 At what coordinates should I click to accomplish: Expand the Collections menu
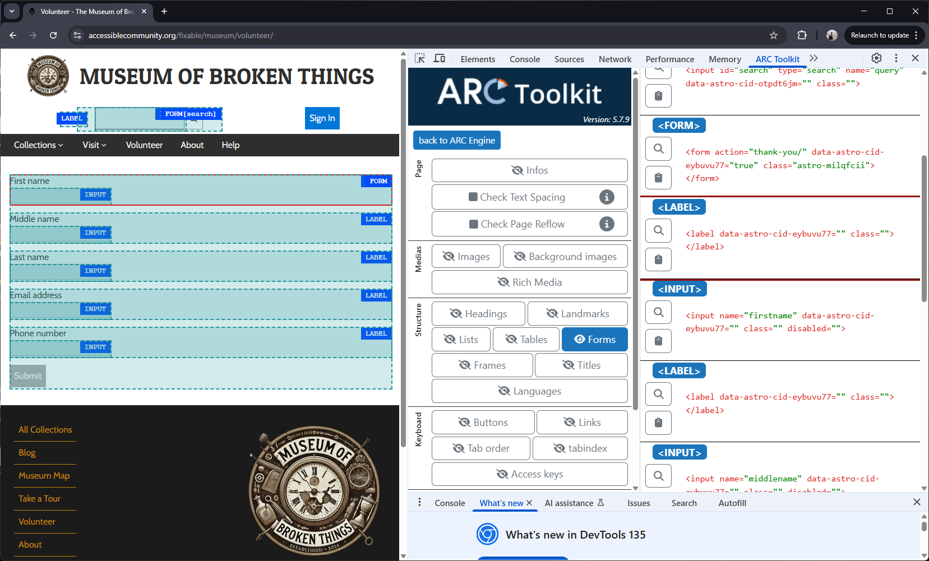pos(38,145)
